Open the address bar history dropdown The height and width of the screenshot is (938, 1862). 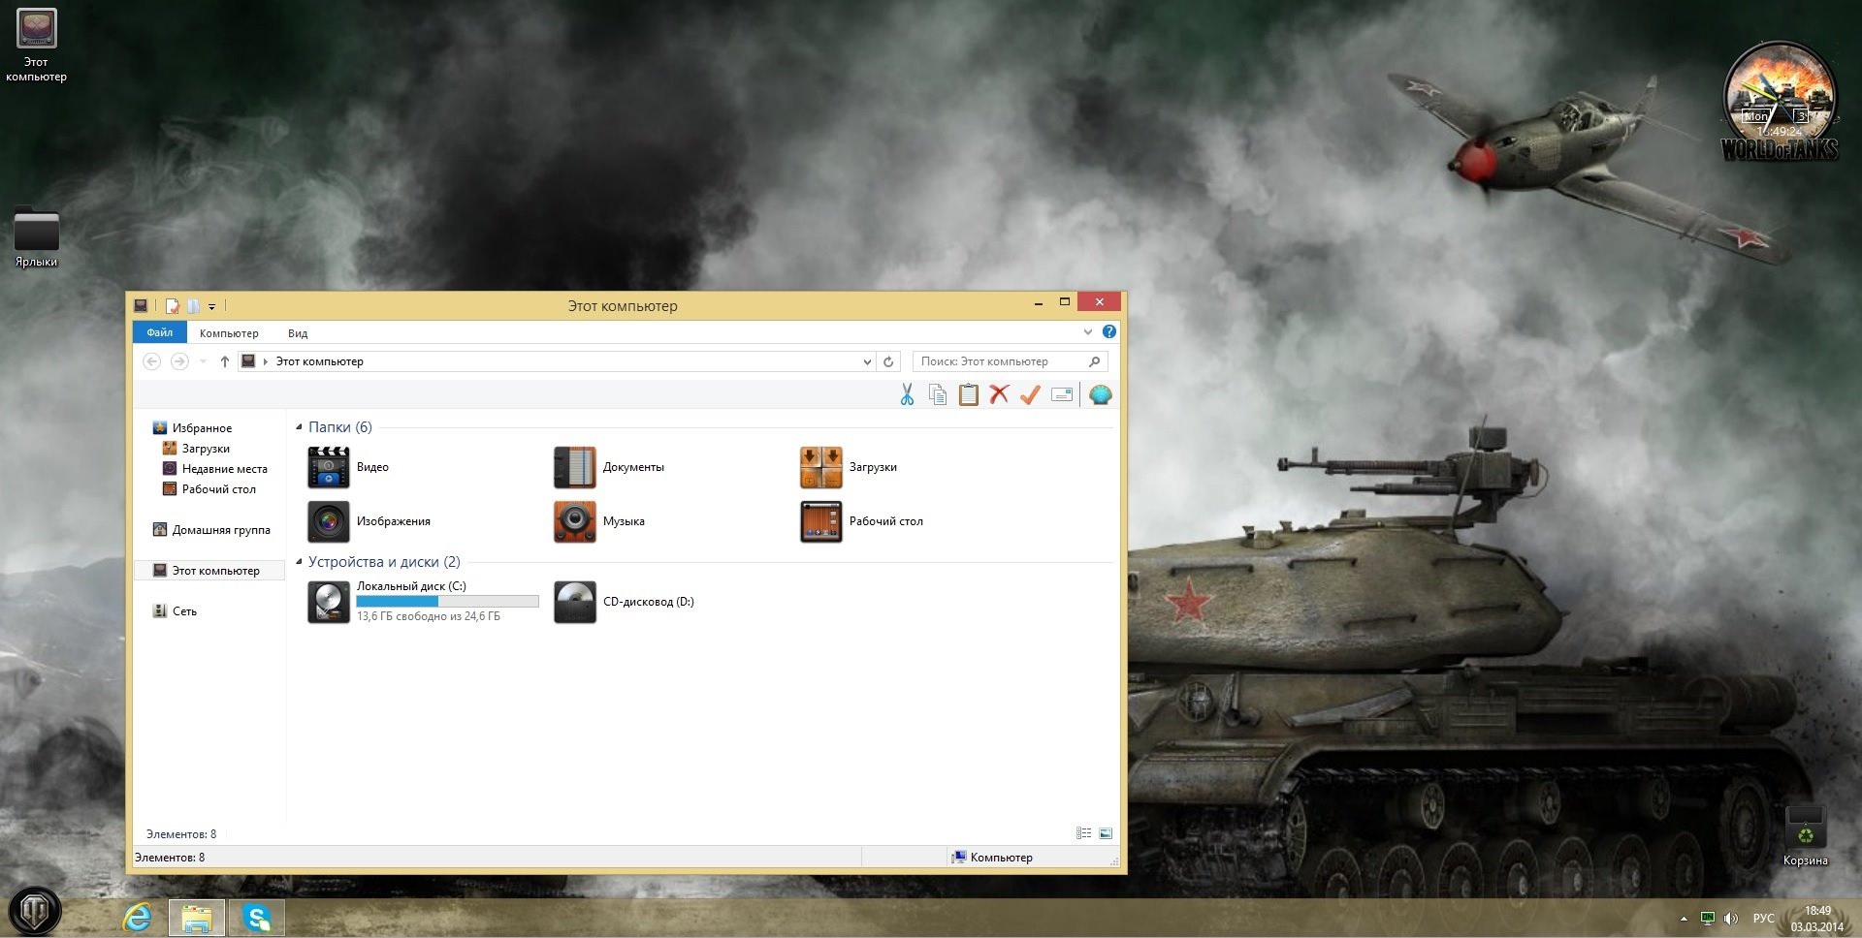[867, 361]
